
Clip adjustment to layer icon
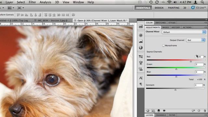click(x=159, y=110)
